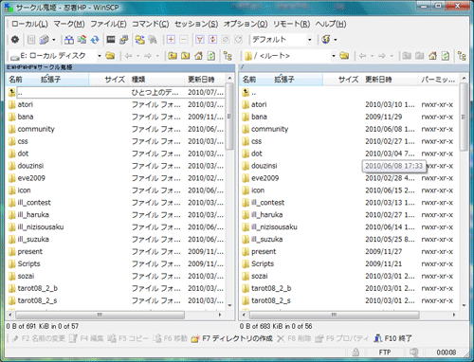Viewport: 474px width, 362px height.
Task: Open the ファイル(F) menu
Action: [x=108, y=24]
